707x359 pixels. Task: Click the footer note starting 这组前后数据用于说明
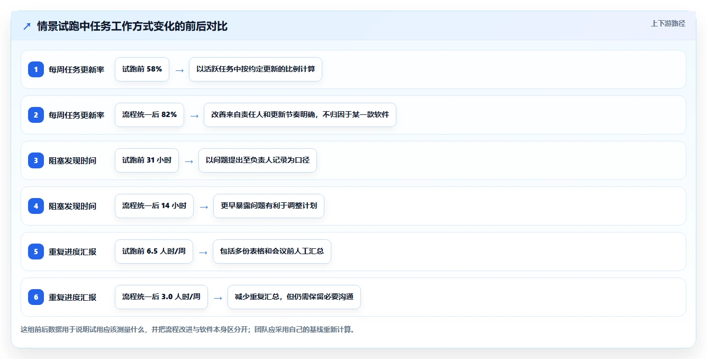187,329
